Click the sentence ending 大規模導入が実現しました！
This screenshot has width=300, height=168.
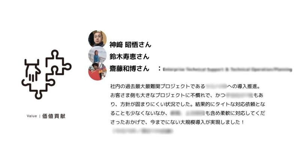pos(178,122)
